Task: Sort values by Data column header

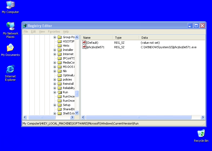Action: pyautogui.click(x=172, y=38)
